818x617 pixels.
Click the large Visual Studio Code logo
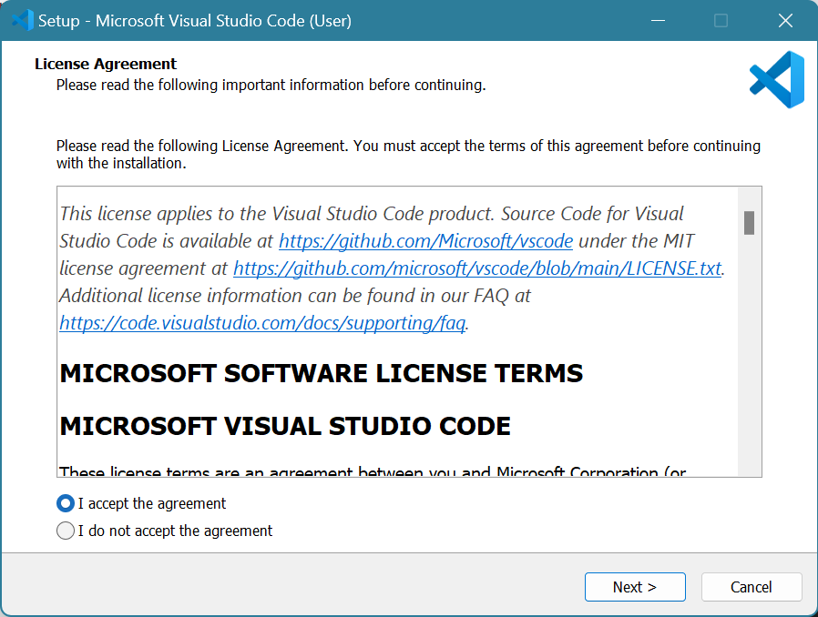coord(776,80)
